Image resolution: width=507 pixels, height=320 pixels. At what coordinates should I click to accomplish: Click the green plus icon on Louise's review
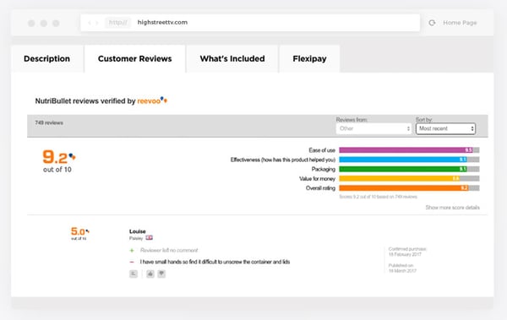pyautogui.click(x=132, y=251)
